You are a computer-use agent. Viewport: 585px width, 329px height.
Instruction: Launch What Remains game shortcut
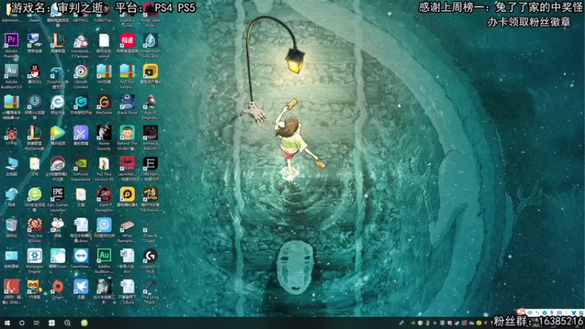tap(127, 225)
